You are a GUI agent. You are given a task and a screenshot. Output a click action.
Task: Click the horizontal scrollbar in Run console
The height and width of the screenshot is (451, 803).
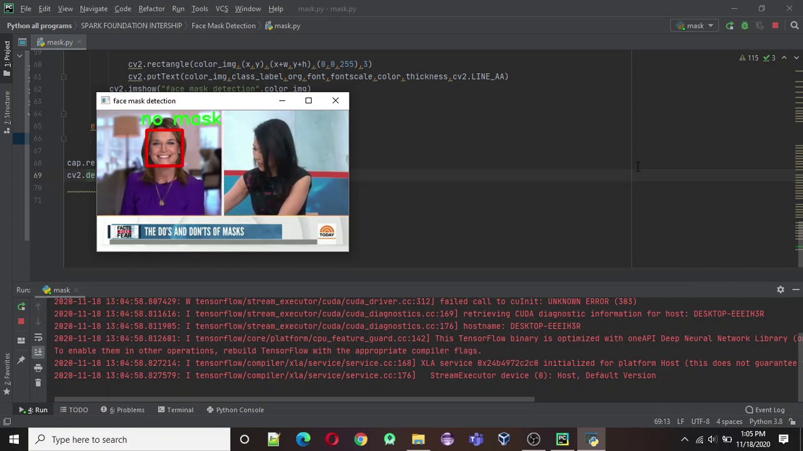pyautogui.click(x=295, y=399)
